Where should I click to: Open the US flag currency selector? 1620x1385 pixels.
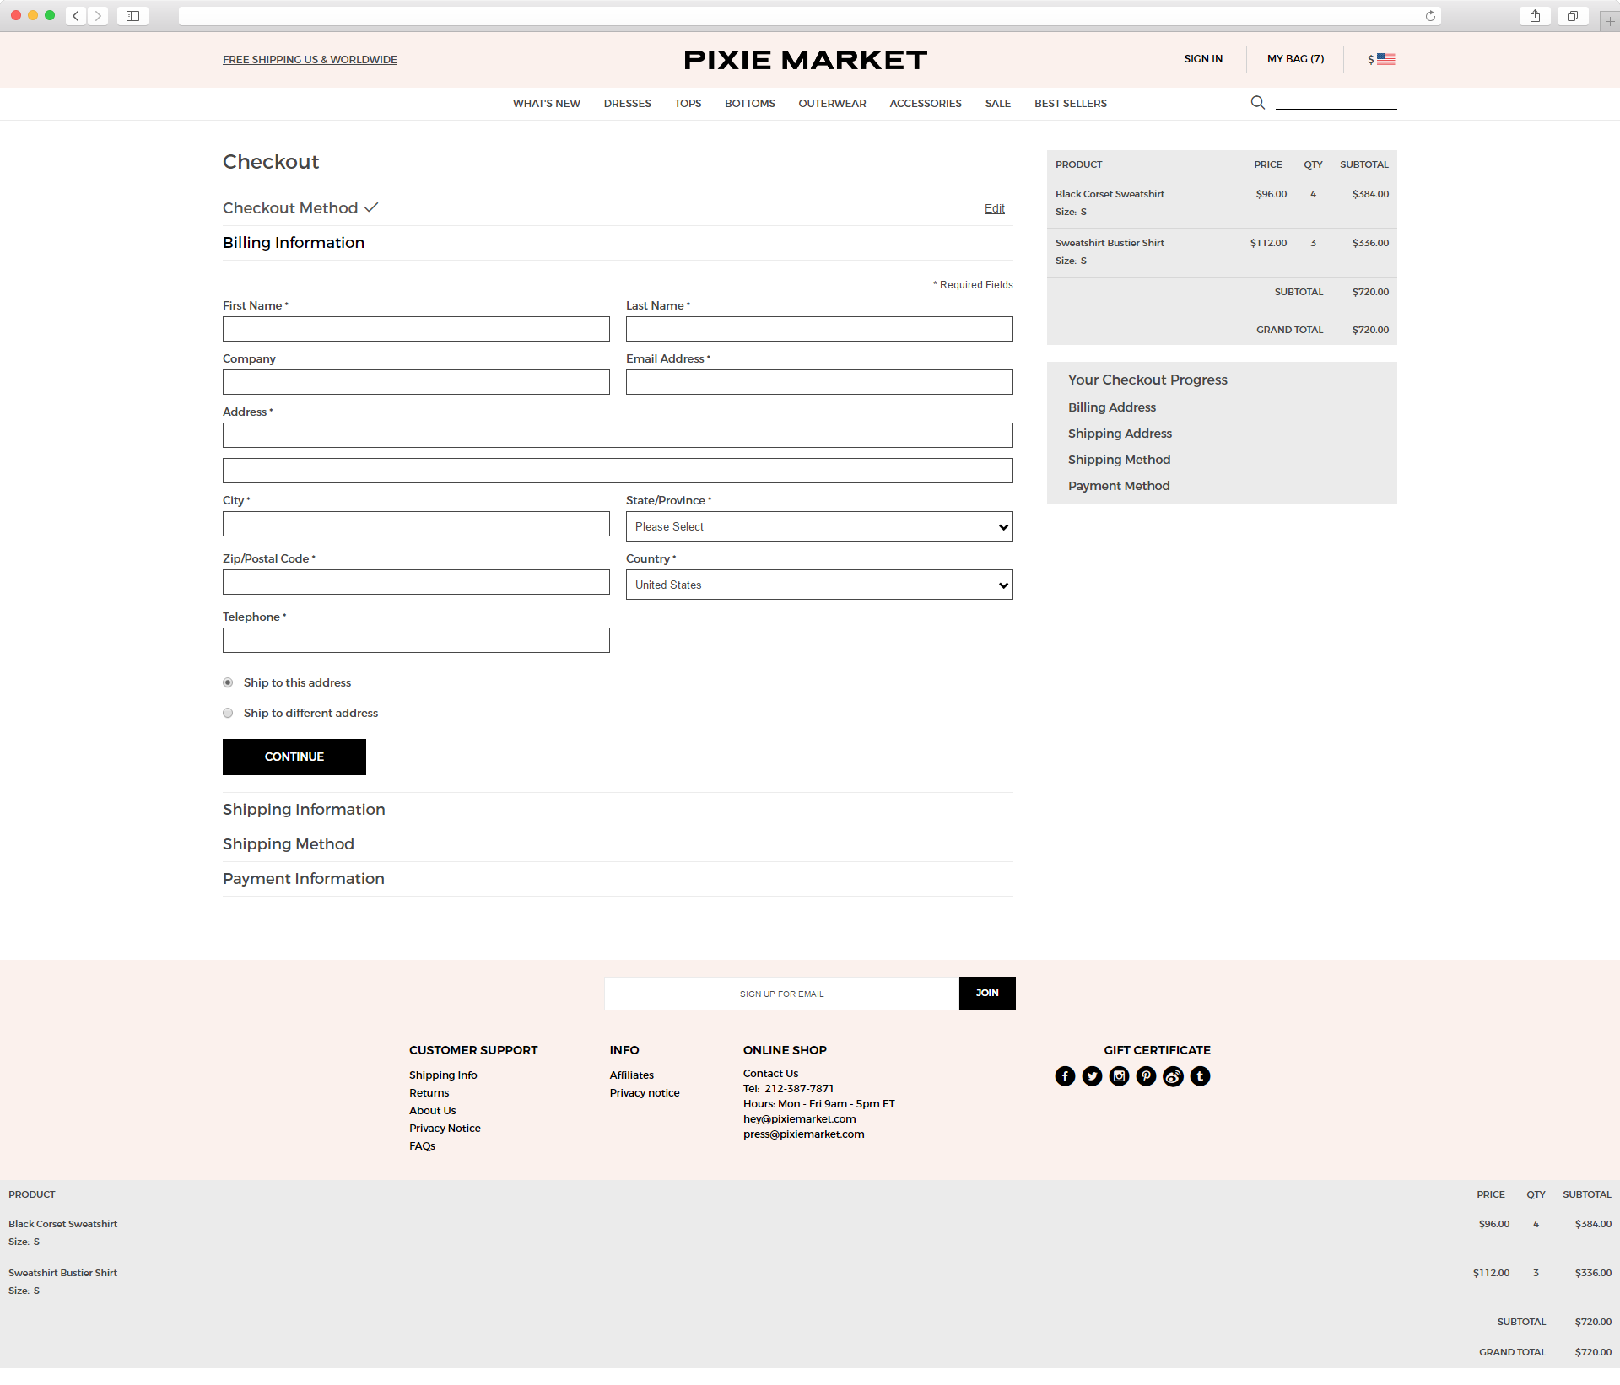(1381, 59)
